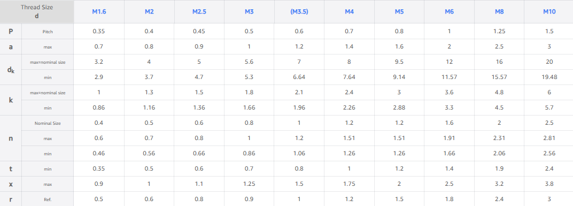Image resolution: width=573 pixels, height=206 pixels.
Task: Open the M6 thread size link
Action: 449,11
